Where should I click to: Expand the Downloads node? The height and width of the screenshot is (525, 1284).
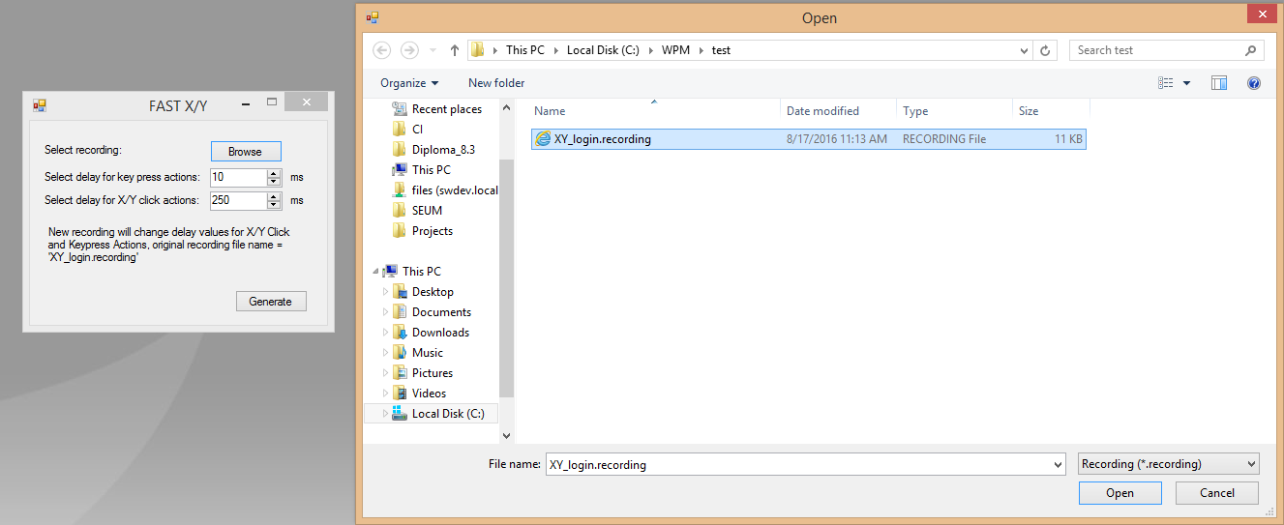pos(386,333)
